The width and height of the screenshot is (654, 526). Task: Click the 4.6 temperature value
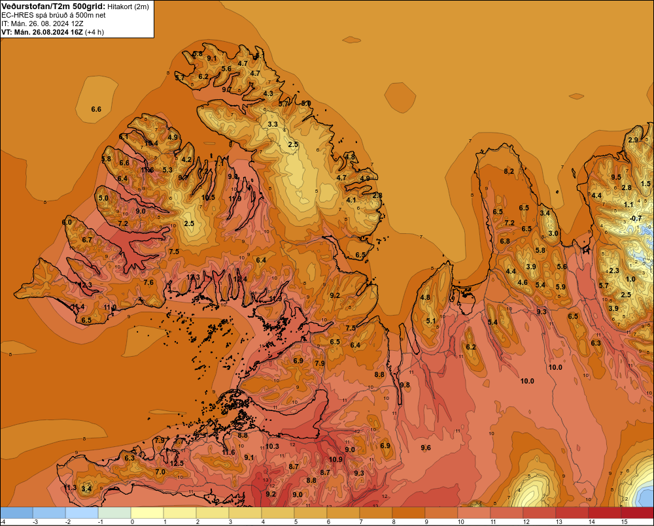522,282
